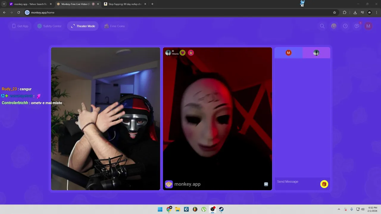Viewport: 381px width, 214px height.
Task: Open the media controls music icon
Action: [362, 12]
